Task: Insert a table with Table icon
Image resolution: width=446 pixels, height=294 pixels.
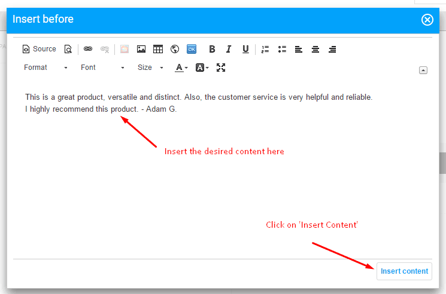Action: (x=158, y=49)
